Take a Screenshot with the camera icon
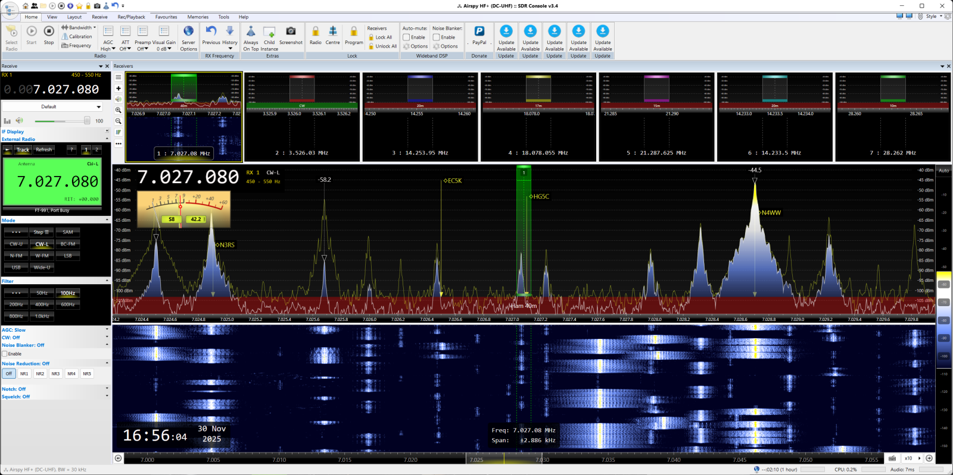The height and width of the screenshot is (475, 953). 291,32
